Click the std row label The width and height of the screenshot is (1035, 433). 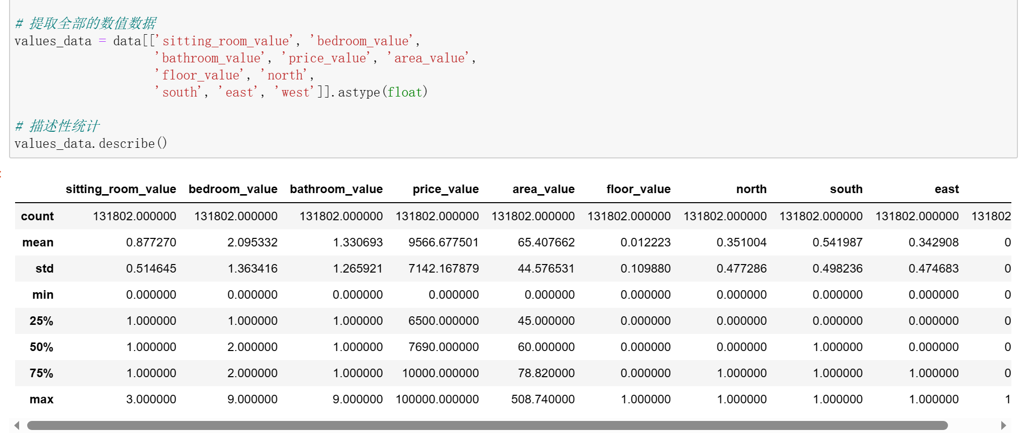point(44,269)
